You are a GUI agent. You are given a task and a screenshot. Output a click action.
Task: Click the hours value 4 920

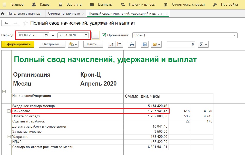coord(208,111)
